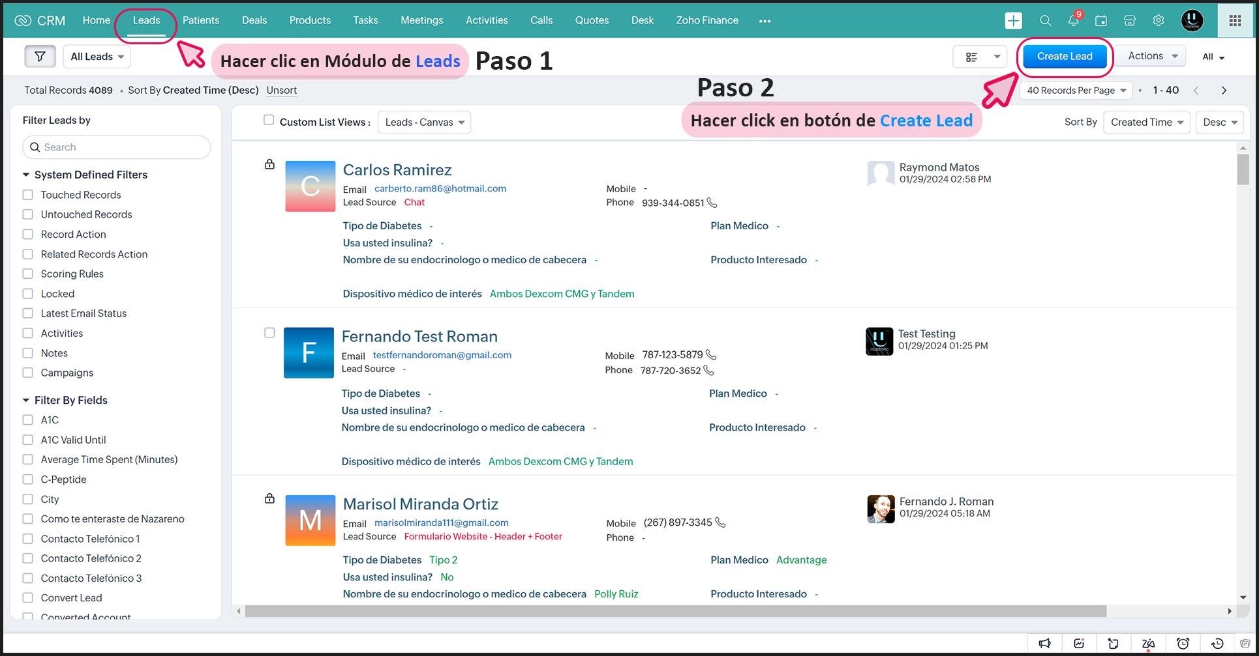Click the Create Lead button
This screenshot has width=1259, height=656.
[x=1065, y=57]
